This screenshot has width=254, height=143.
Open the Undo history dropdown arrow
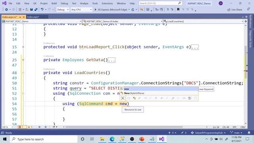point(46,10)
